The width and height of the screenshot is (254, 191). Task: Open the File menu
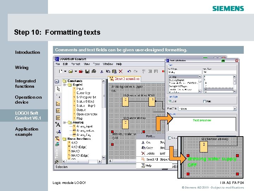pyautogui.click(x=58, y=64)
